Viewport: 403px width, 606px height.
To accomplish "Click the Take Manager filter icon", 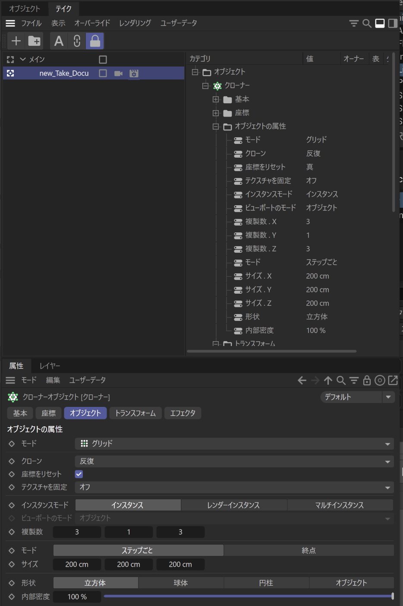I will coord(354,23).
